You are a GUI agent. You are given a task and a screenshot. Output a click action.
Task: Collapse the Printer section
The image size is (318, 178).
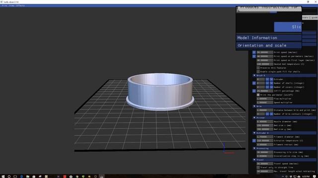[x=284, y=118]
